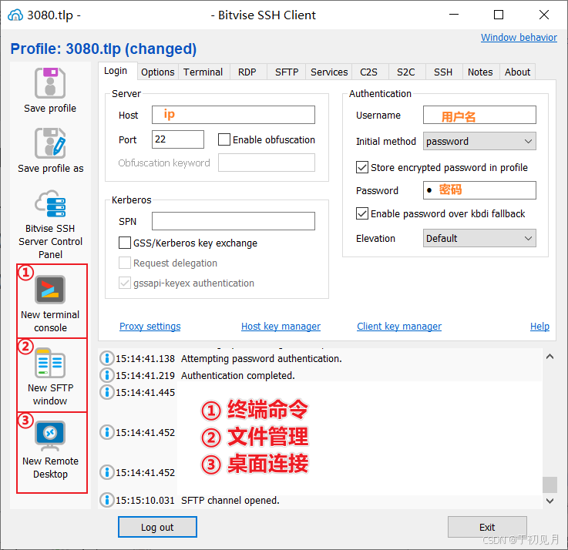Click the Host input field
Viewport: 568px width, 550px height.
click(234, 115)
